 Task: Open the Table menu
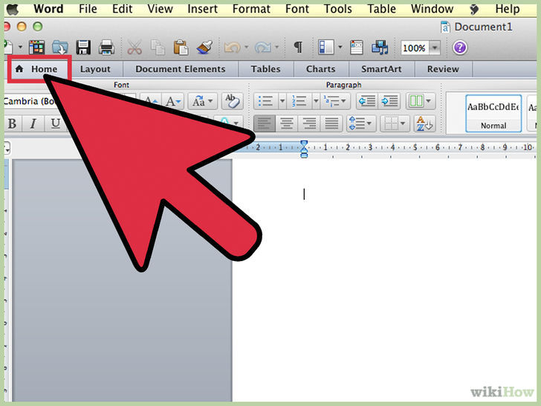click(382, 9)
